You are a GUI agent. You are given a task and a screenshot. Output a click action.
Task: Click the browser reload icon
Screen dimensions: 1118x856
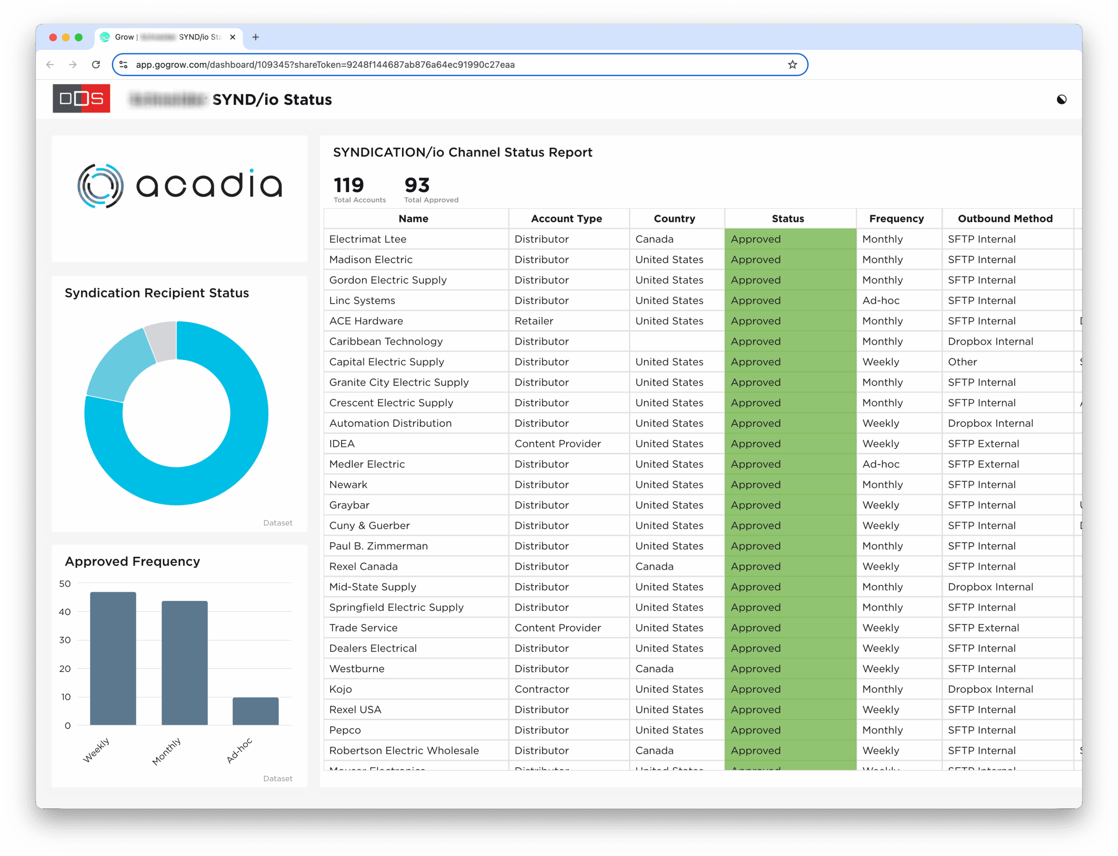coord(96,65)
